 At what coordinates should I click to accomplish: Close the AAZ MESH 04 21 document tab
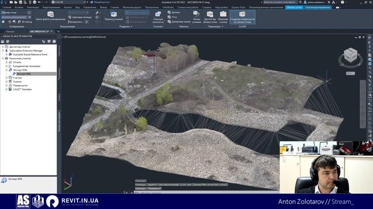click(52, 31)
